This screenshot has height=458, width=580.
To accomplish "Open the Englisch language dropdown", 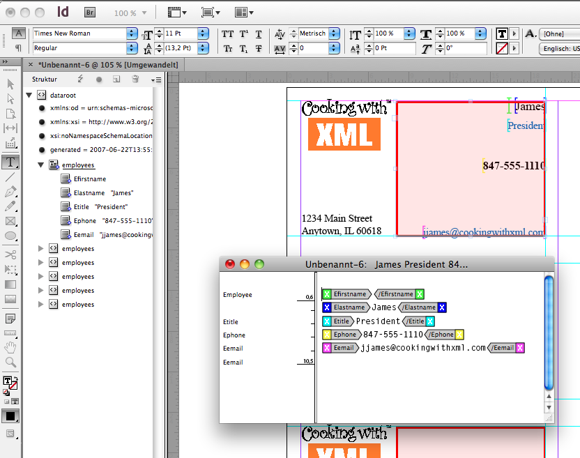I will [x=560, y=49].
